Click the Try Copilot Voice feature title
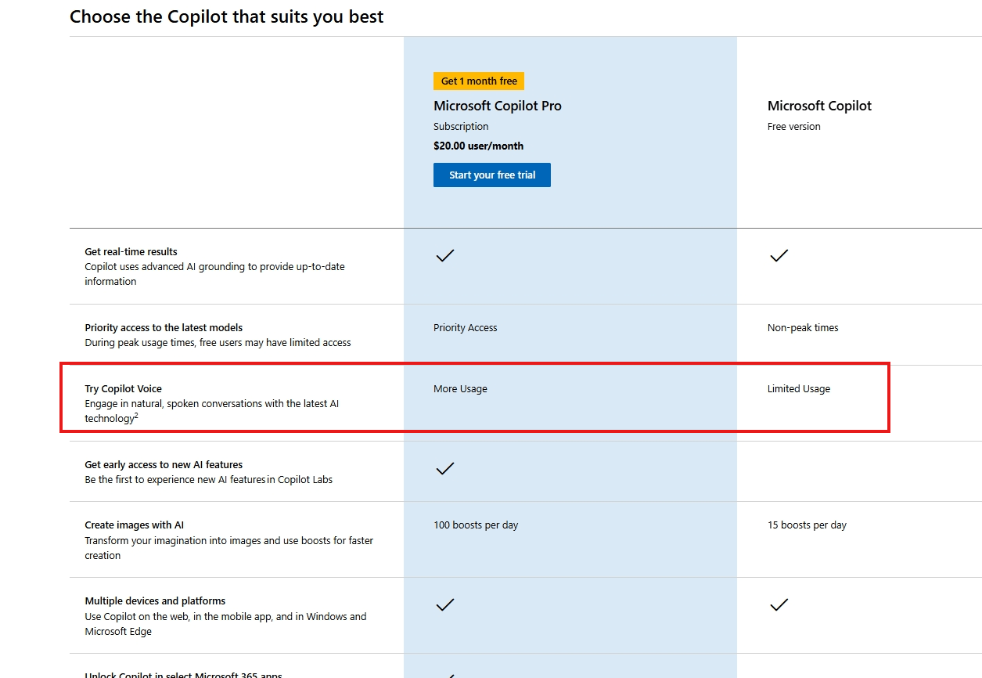The width and height of the screenshot is (982, 678). click(x=124, y=388)
